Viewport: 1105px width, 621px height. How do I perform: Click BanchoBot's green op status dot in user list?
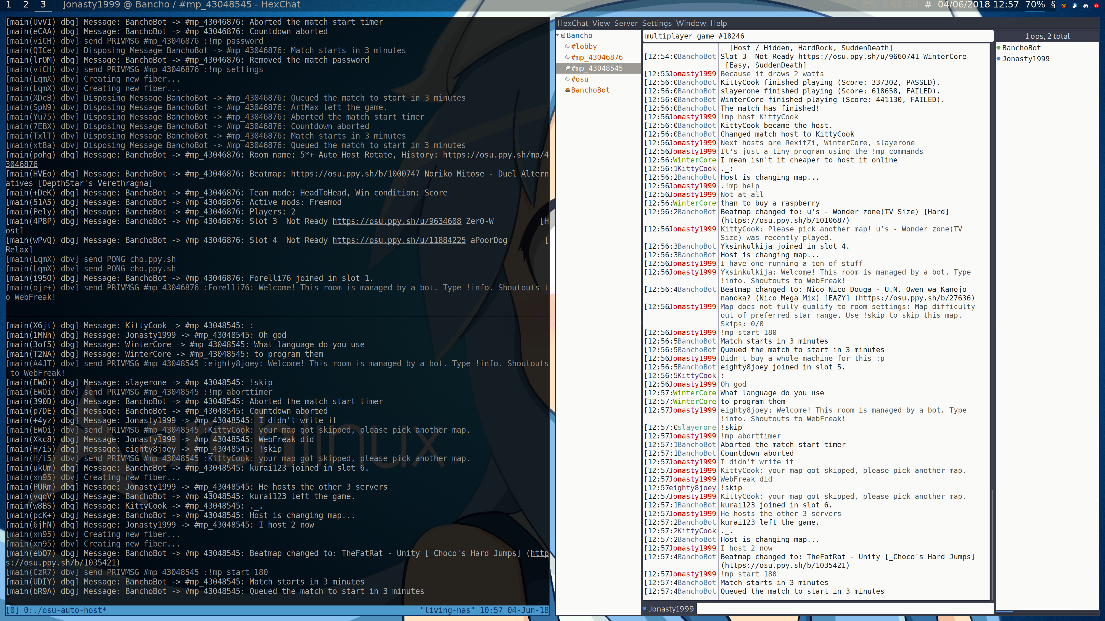(999, 47)
